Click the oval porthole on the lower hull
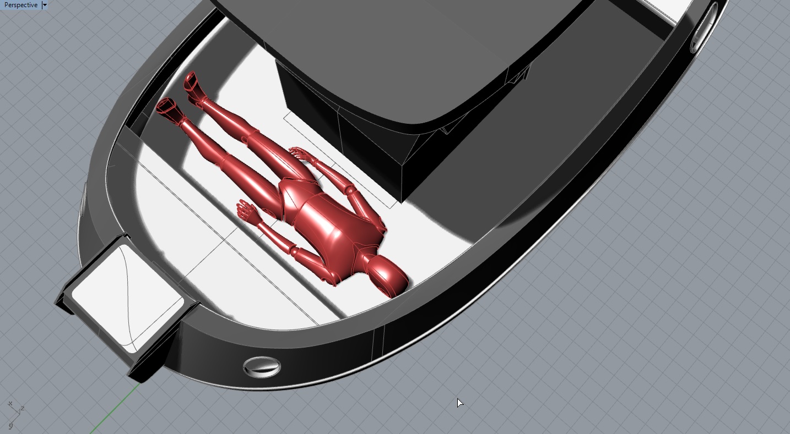Screen dimensions: 790x434 coord(262,366)
